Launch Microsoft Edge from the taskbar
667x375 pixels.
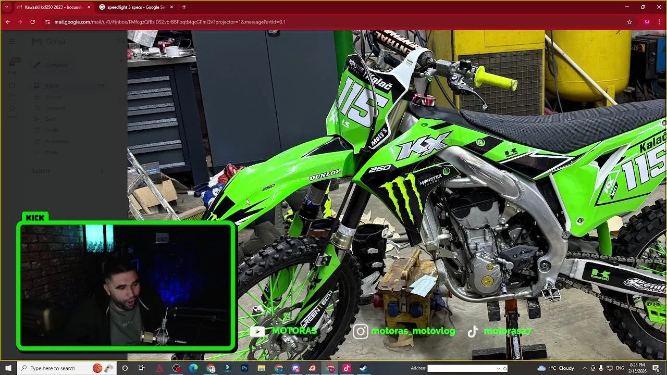click(x=193, y=368)
